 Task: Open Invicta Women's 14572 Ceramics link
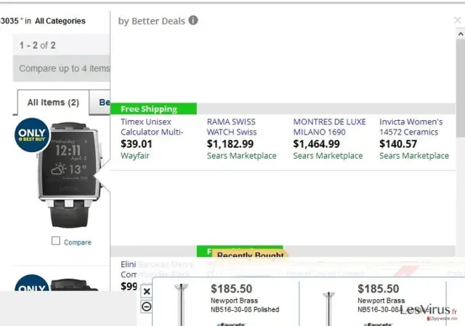411,127
